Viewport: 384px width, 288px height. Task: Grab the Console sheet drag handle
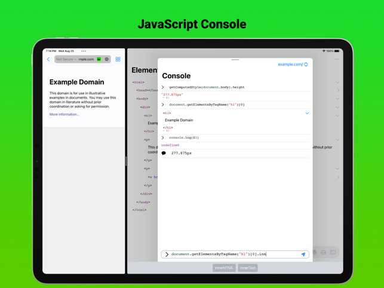(235, 60)
